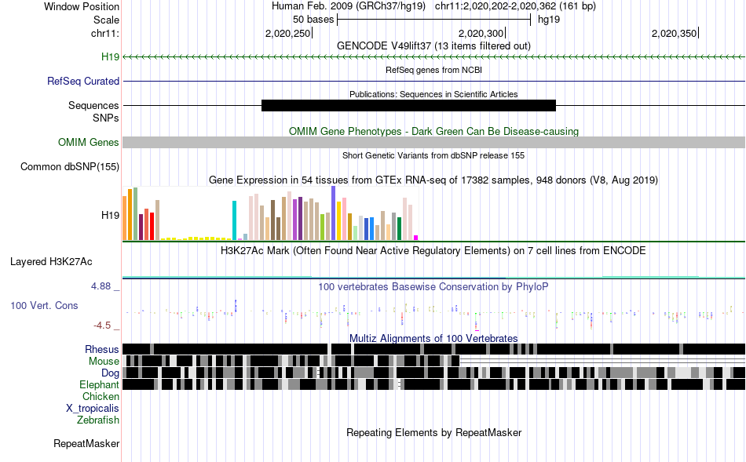Click the H19 GTEx expression label
The image size is (746, 462).
(110, 216)
